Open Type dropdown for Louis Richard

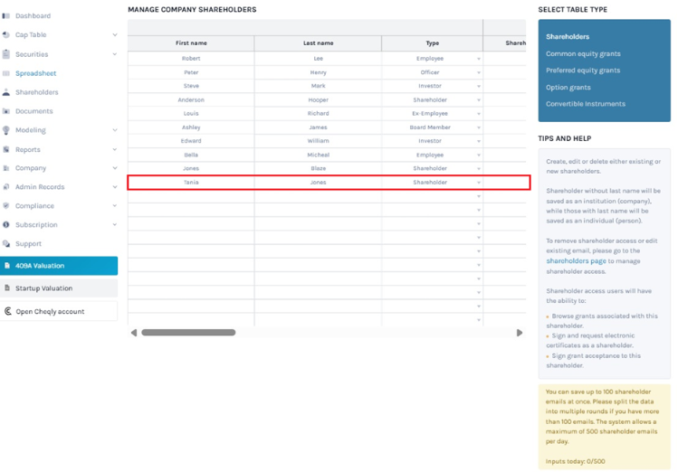(x=479, y=114)
